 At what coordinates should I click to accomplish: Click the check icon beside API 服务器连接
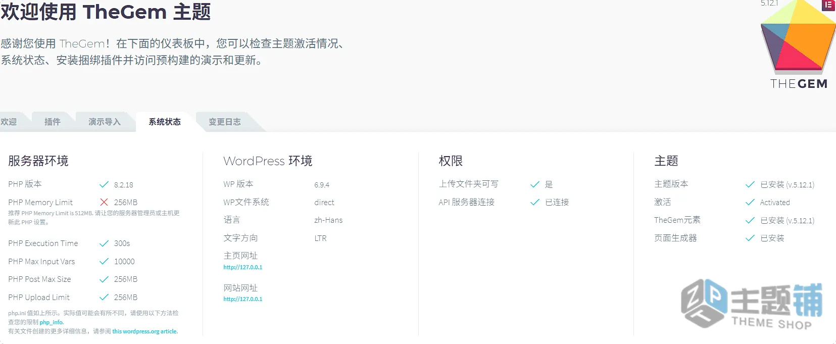pyautogui.click(x=535, y=202)
